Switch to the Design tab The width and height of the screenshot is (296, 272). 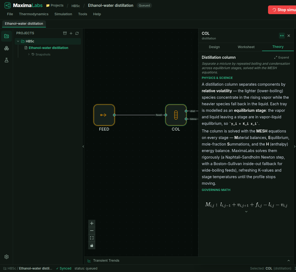tap(214, 47)
